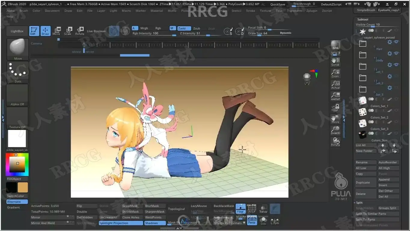This screenshot has width=410, height=231.
Task: Select the Colors_Set_1 subtool thumbnail
Action: point(362,100)
